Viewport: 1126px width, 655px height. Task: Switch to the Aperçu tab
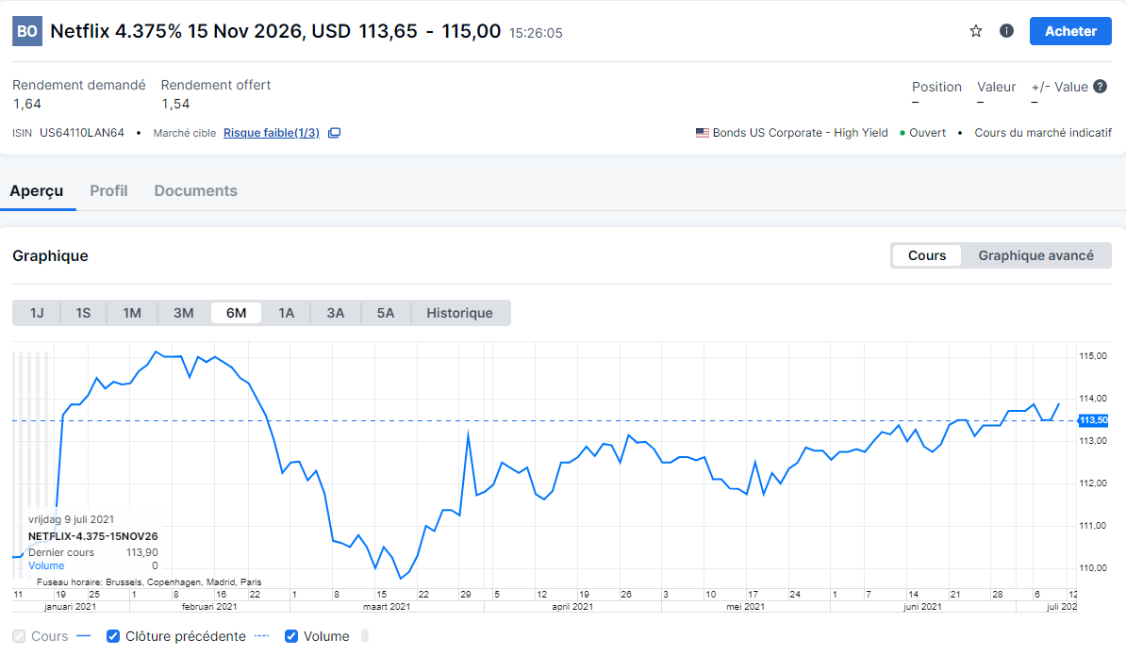coord(37,190)
